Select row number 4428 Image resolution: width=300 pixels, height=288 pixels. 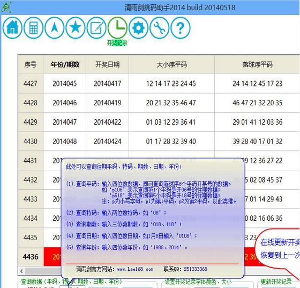(31, 103)
